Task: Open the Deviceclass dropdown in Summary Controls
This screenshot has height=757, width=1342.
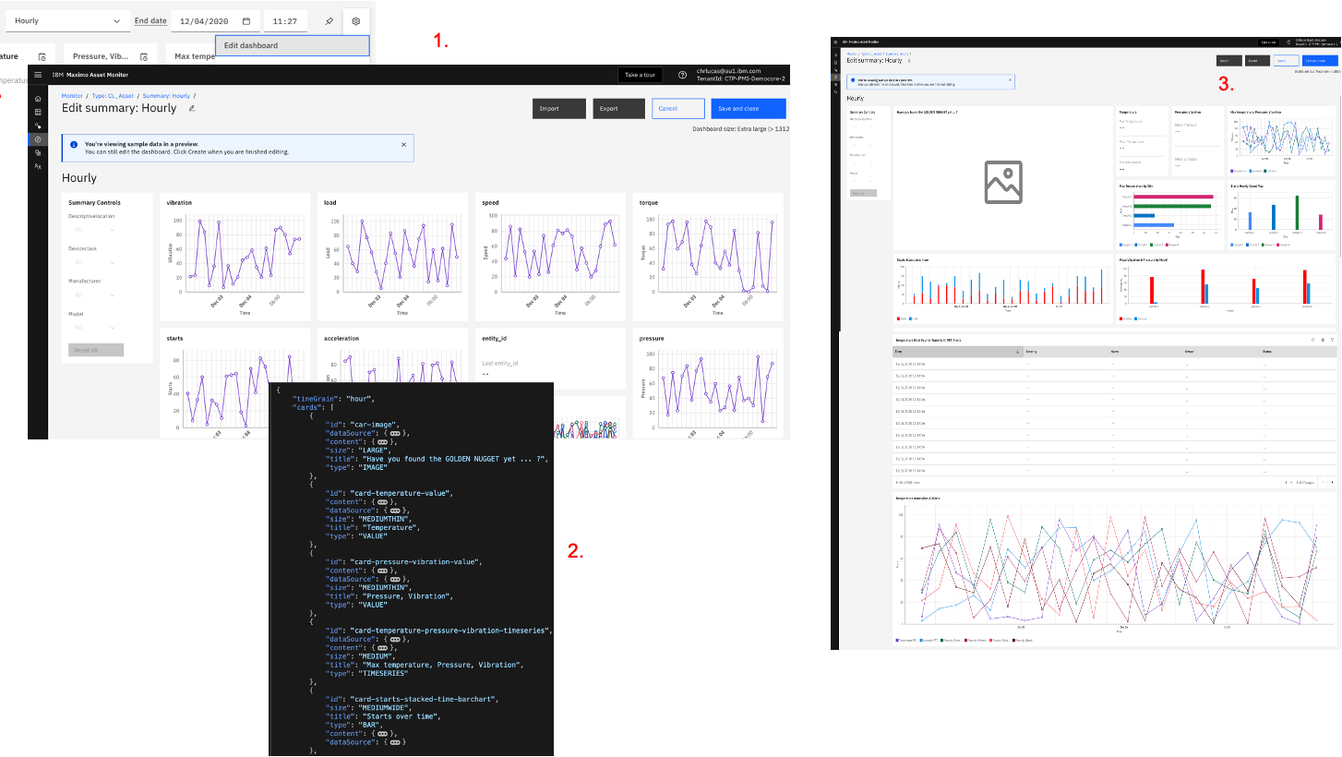Action: (x=93, y=262)
